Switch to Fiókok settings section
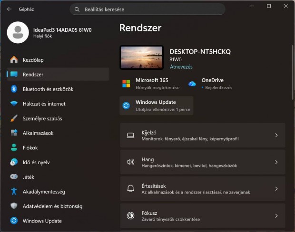 30,148
